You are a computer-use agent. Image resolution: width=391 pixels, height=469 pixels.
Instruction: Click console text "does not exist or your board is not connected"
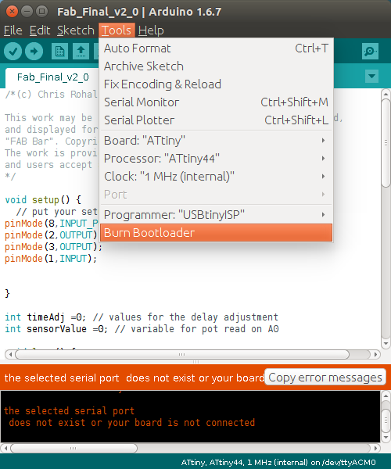click(131, 422)
